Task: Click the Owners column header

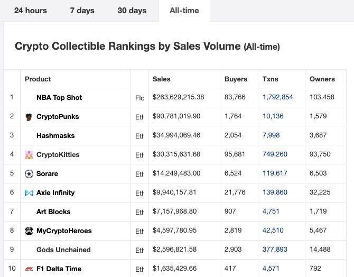Action: [x=322, y=79]
